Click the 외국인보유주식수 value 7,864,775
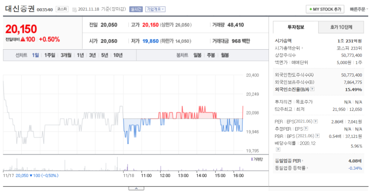Screen dimensions: 374x191 pyautogui.click(x=353, y=82)
